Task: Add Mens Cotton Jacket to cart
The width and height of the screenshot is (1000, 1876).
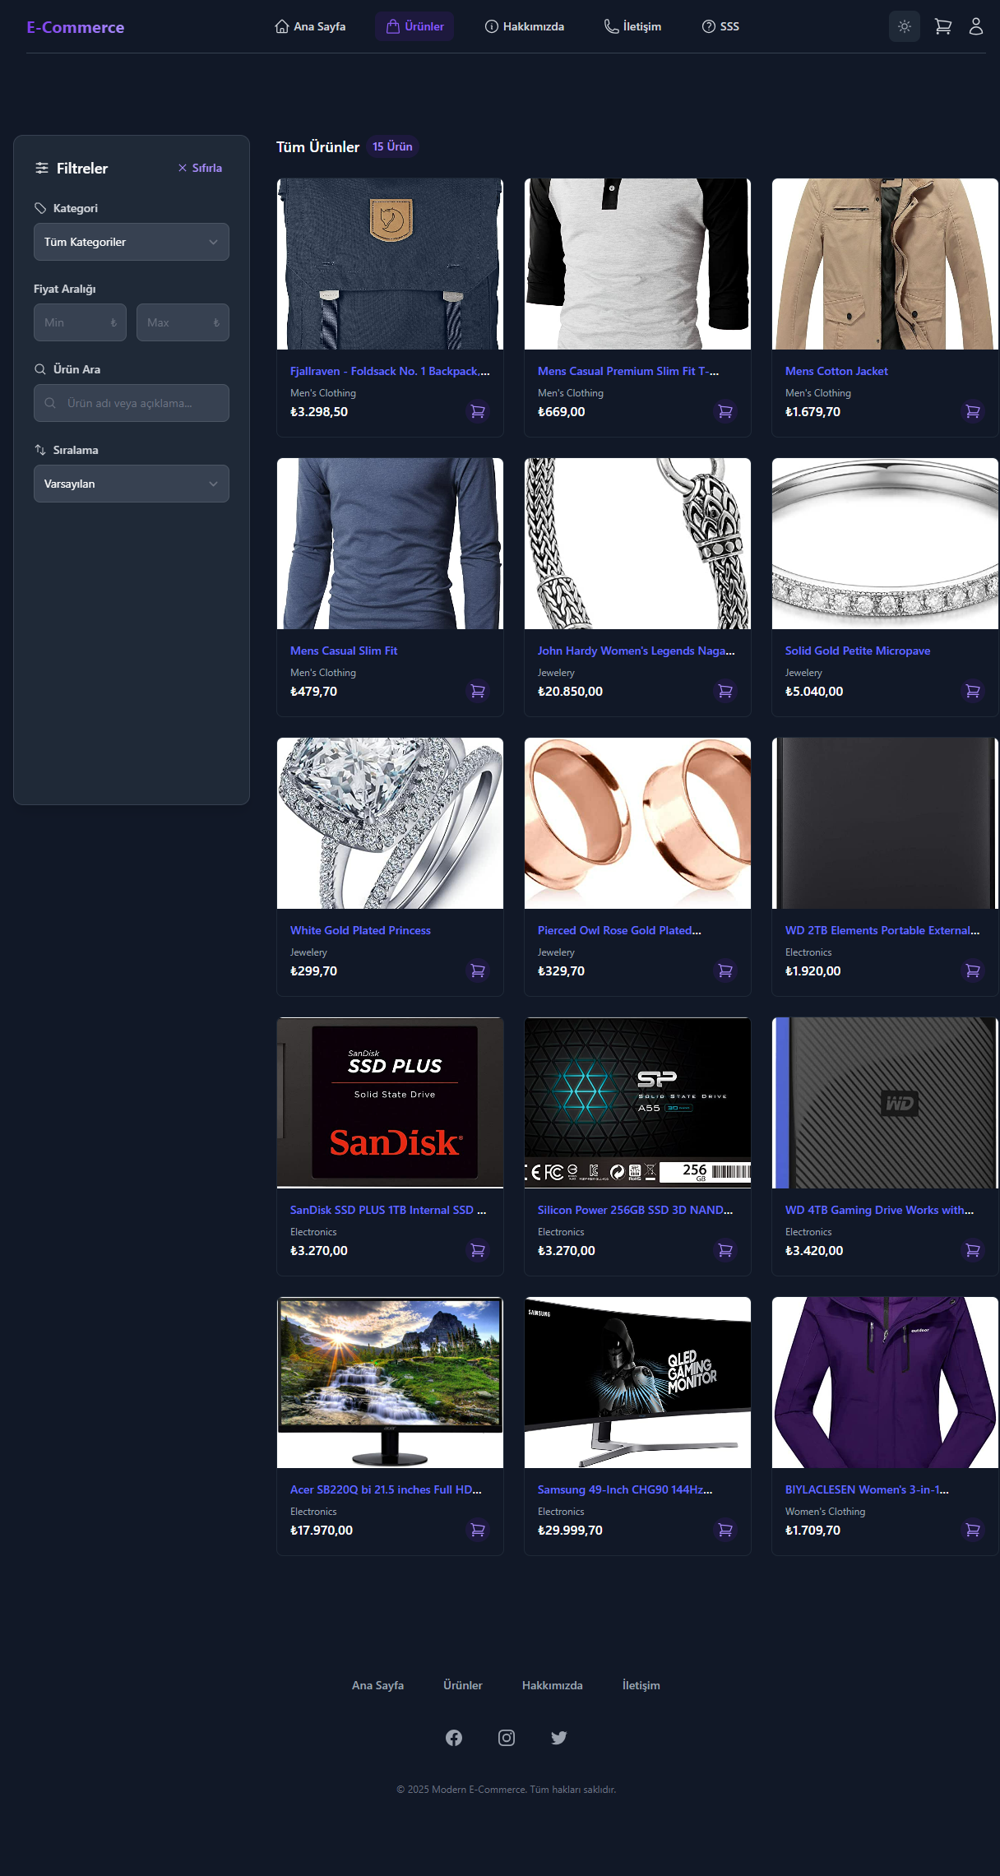Action: 972,411
